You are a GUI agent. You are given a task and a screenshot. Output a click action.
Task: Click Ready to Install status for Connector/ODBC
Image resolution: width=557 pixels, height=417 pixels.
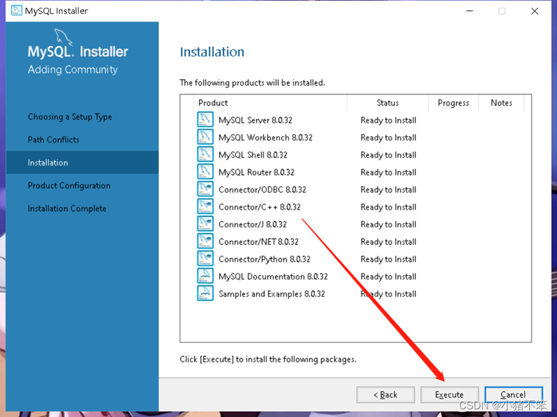[x=388, y=190]
